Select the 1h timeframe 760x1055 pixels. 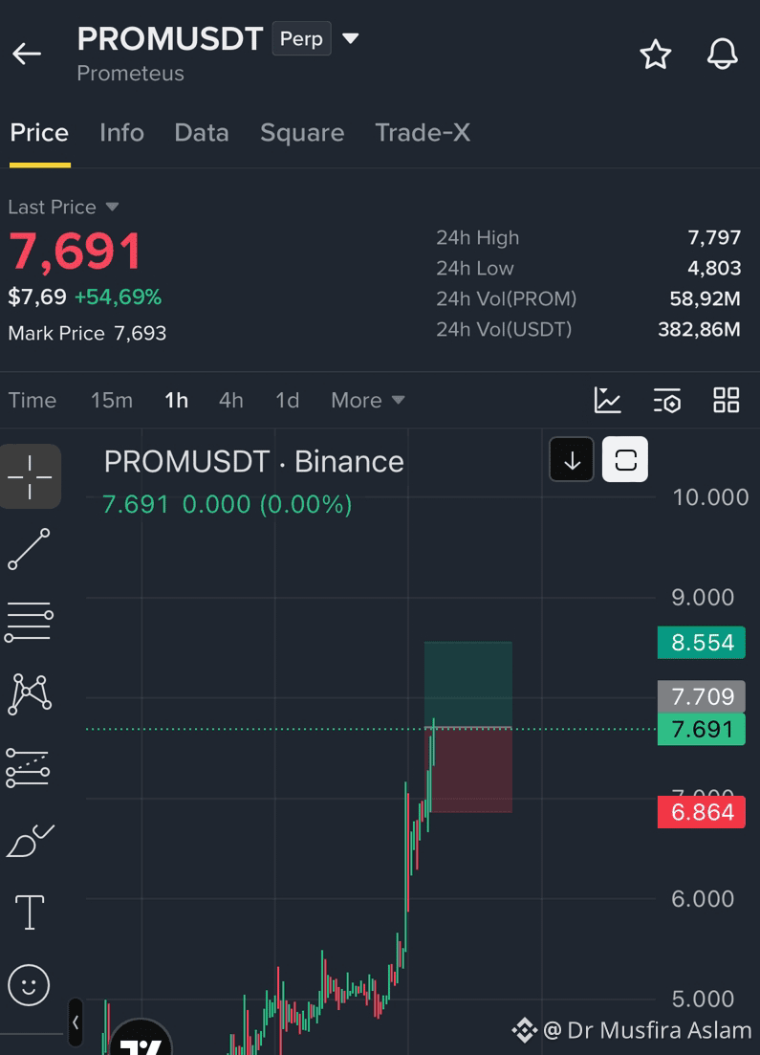176,401
